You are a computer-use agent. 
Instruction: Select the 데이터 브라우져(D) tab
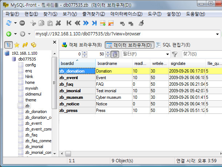[x=130, y=45]
